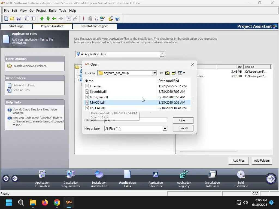Click the green back arrow toolbar icon

click(x=54, y=19)
